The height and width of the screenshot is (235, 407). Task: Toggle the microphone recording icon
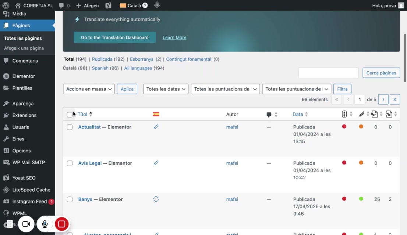click(x=45, y=224)
